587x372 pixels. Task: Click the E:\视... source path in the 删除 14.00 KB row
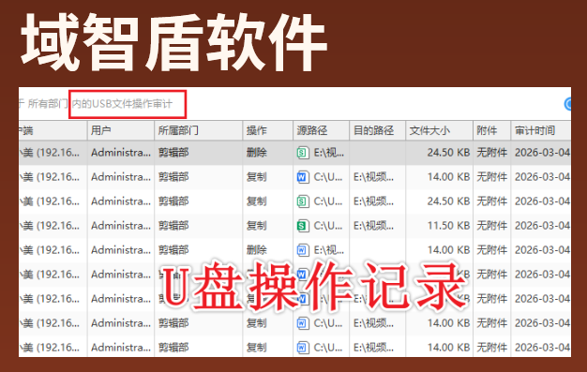329,250
